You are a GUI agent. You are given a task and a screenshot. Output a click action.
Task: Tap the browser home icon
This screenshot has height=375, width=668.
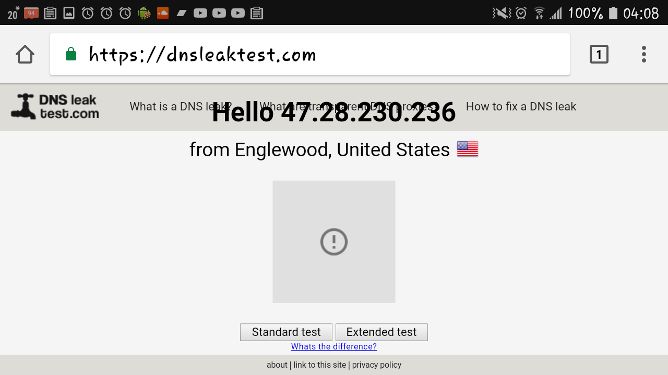(x=25, y=54)
